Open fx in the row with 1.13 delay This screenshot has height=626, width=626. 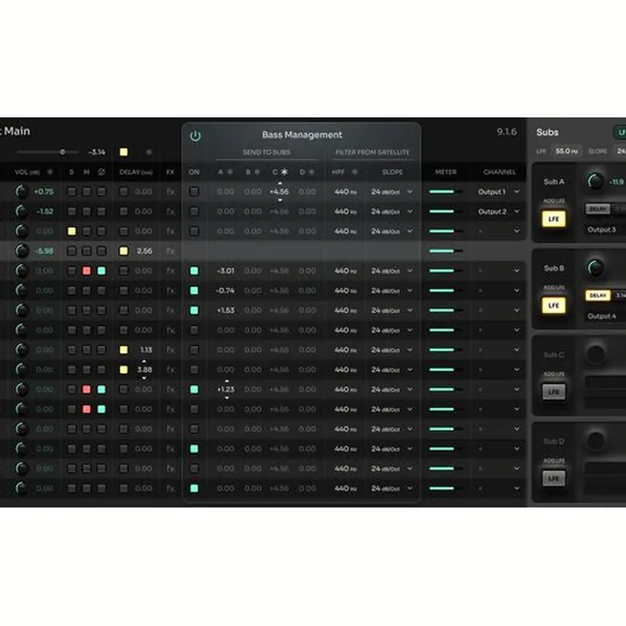170,350
